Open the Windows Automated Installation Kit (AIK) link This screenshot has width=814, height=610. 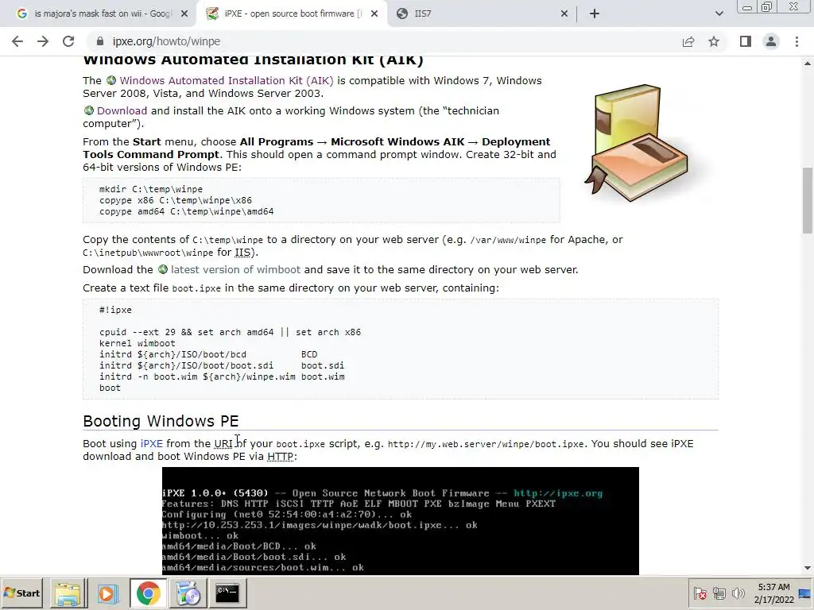pyautogui.click(x=227, y=81)
